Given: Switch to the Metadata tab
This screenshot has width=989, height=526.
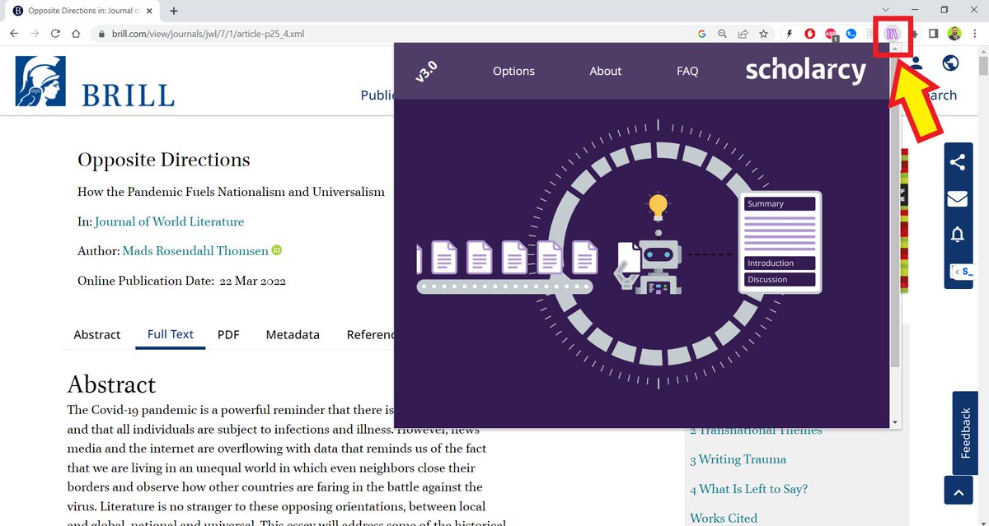Looking at the screenshot, I should 293,334.
